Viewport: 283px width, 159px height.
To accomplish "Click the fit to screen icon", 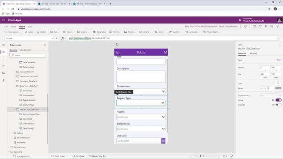I will coord(232,156).
